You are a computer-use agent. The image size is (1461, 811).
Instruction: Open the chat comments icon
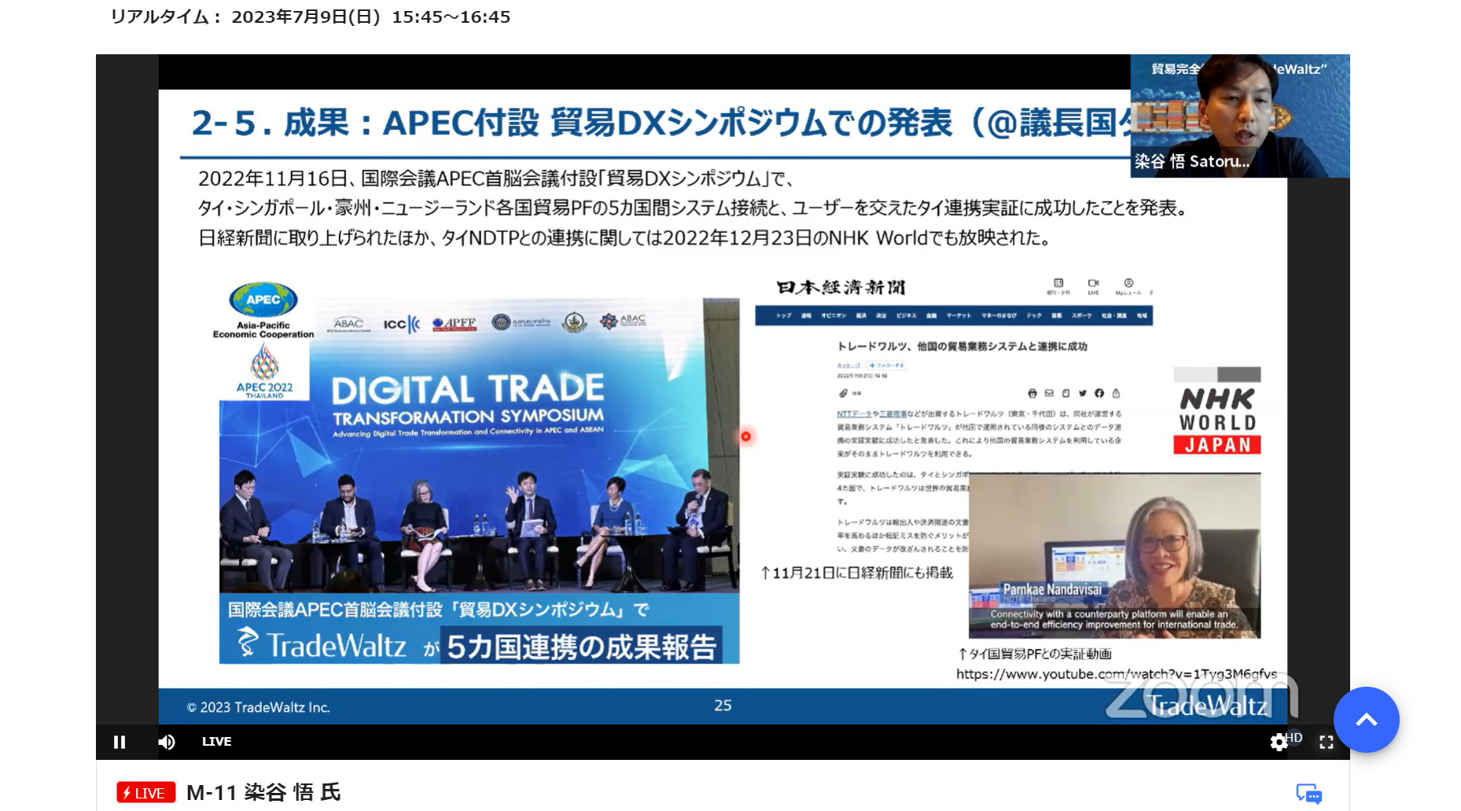pyautogui.click(x=1309, y=794)
